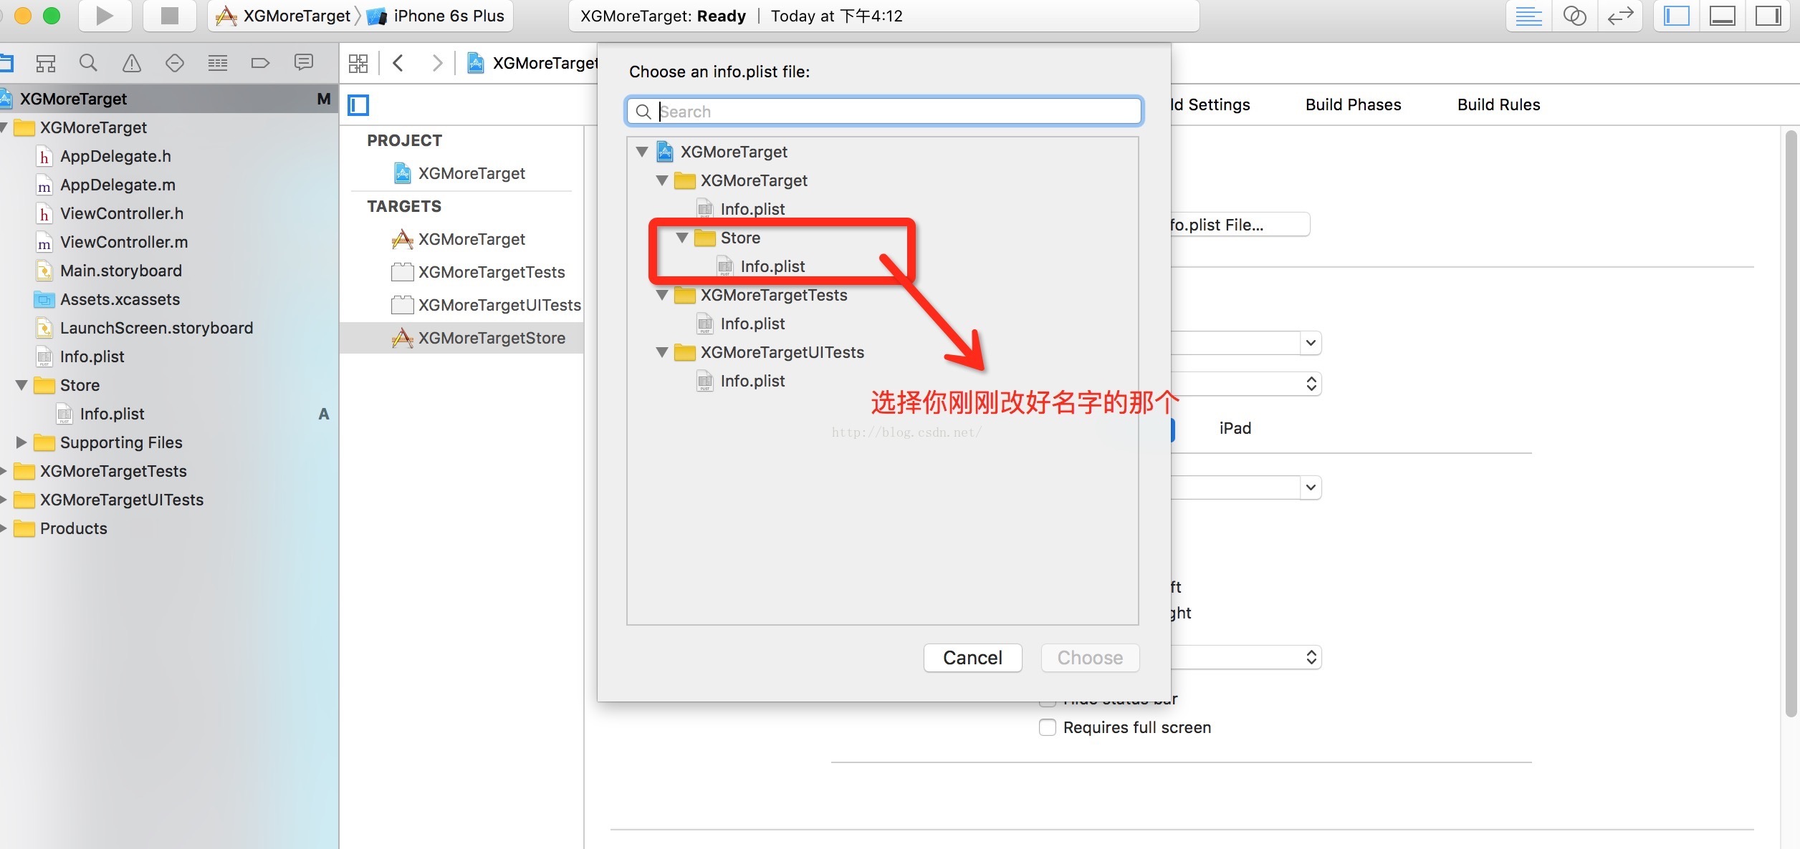Go forward in editor history

coord(437,63)
